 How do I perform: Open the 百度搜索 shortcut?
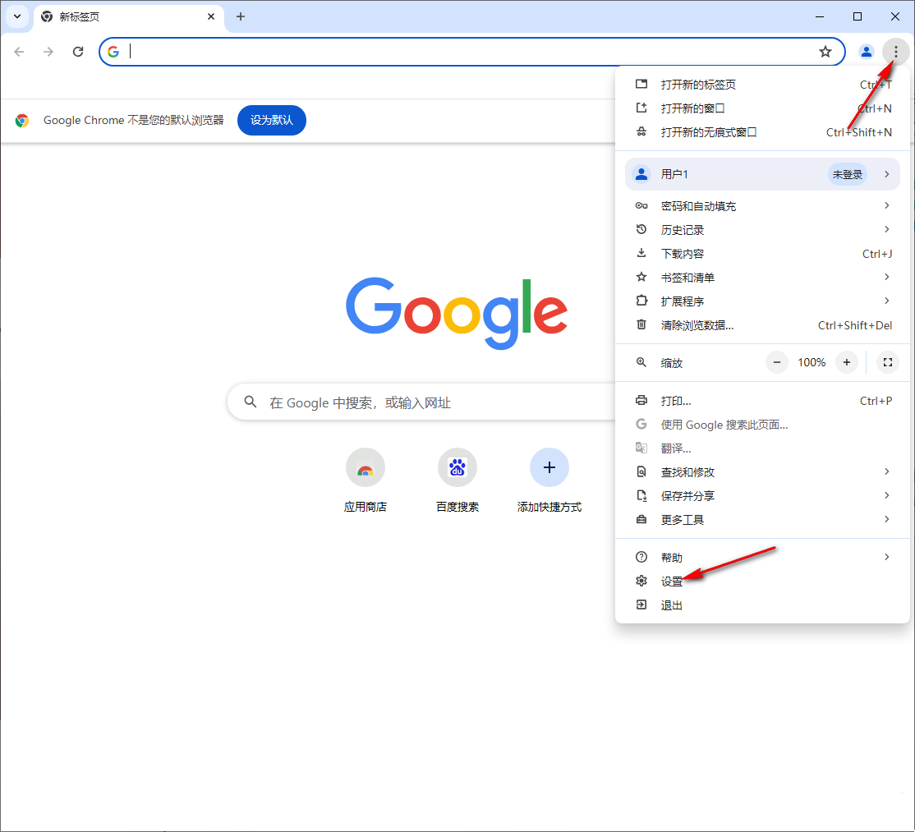point(457,480)
